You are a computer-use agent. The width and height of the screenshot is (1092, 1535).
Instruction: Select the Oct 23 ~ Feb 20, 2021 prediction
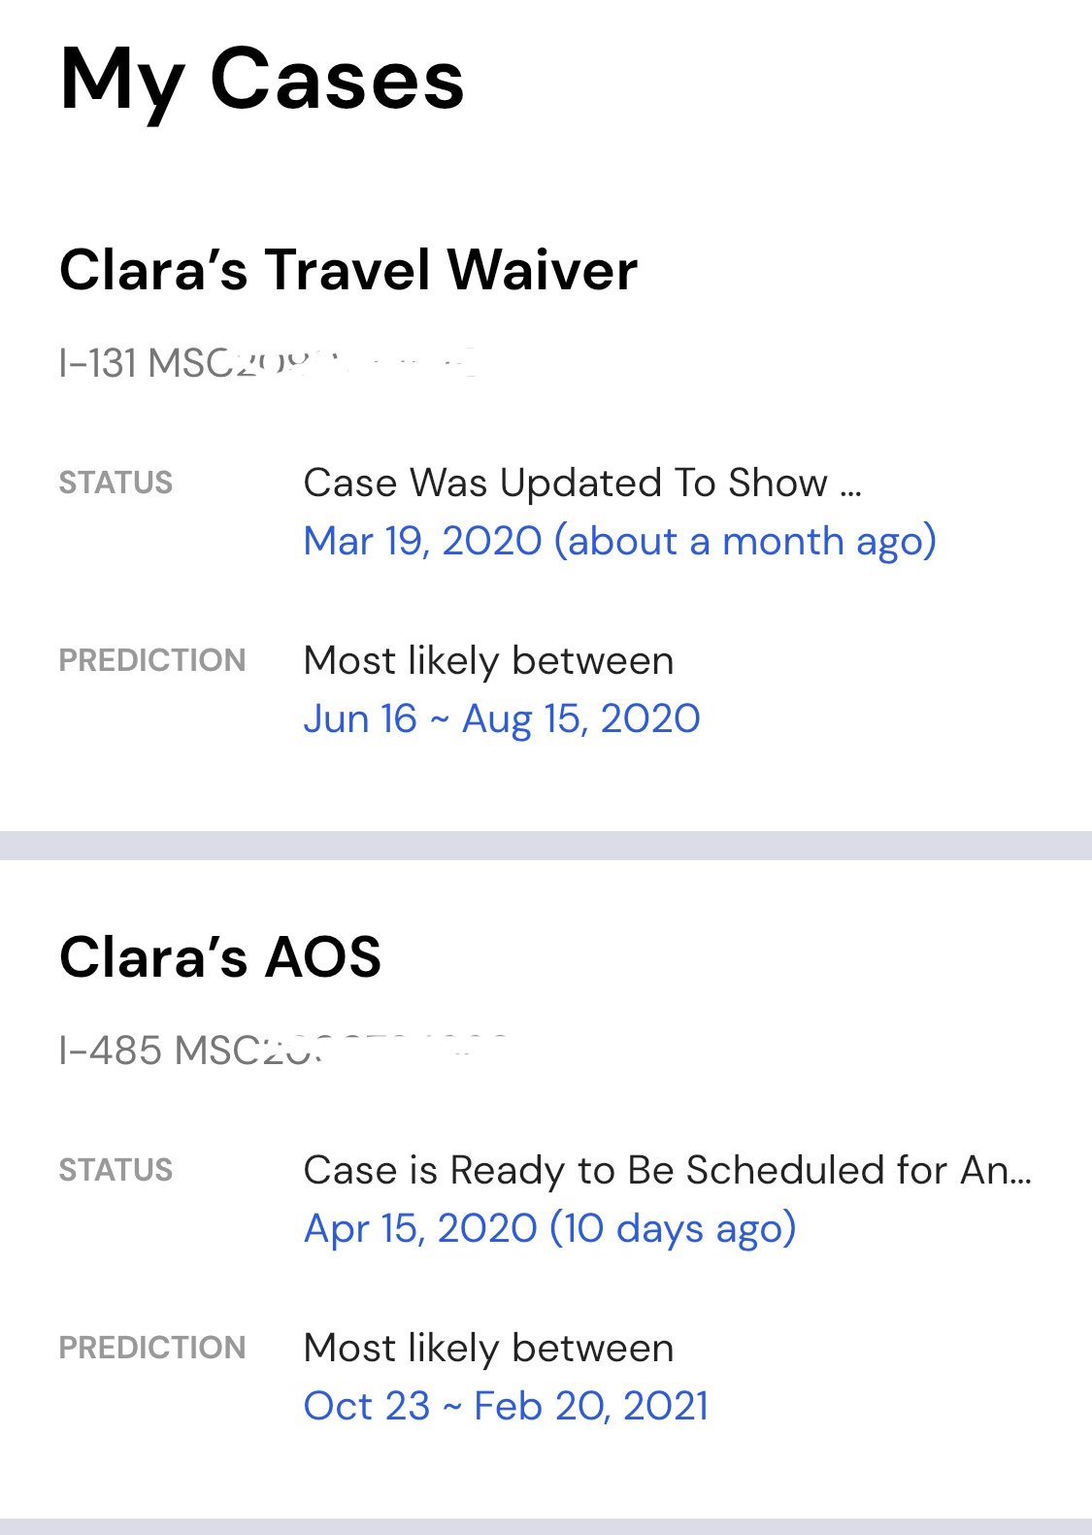click(506, 1406)
